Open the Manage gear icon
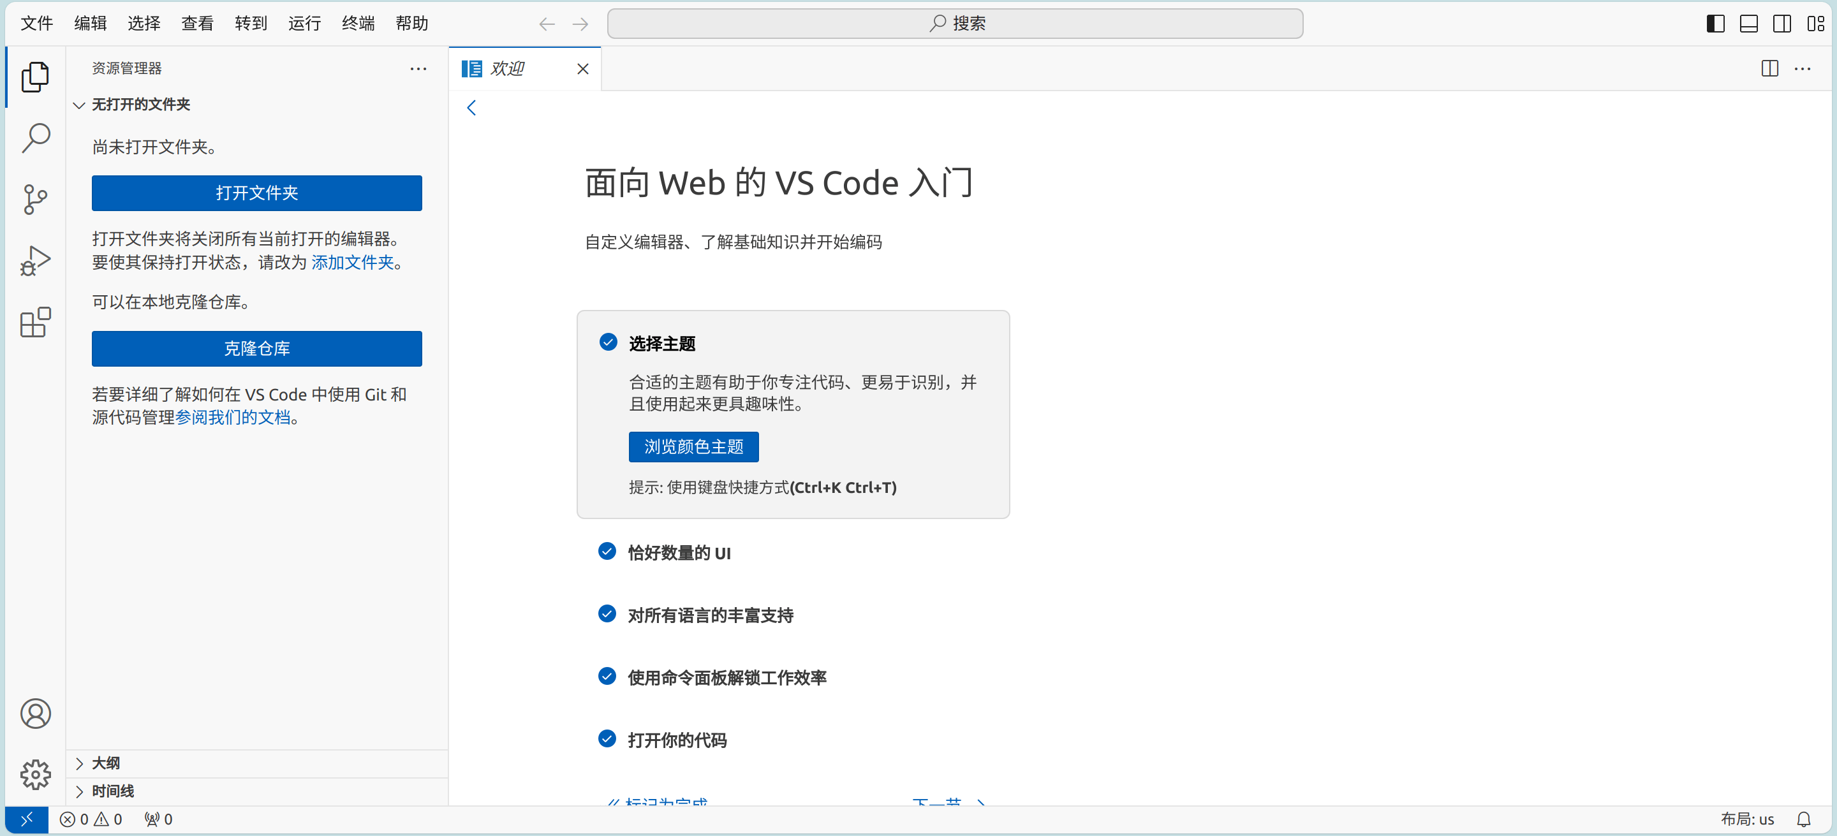The image size is (1837, 836). (35, 775)
